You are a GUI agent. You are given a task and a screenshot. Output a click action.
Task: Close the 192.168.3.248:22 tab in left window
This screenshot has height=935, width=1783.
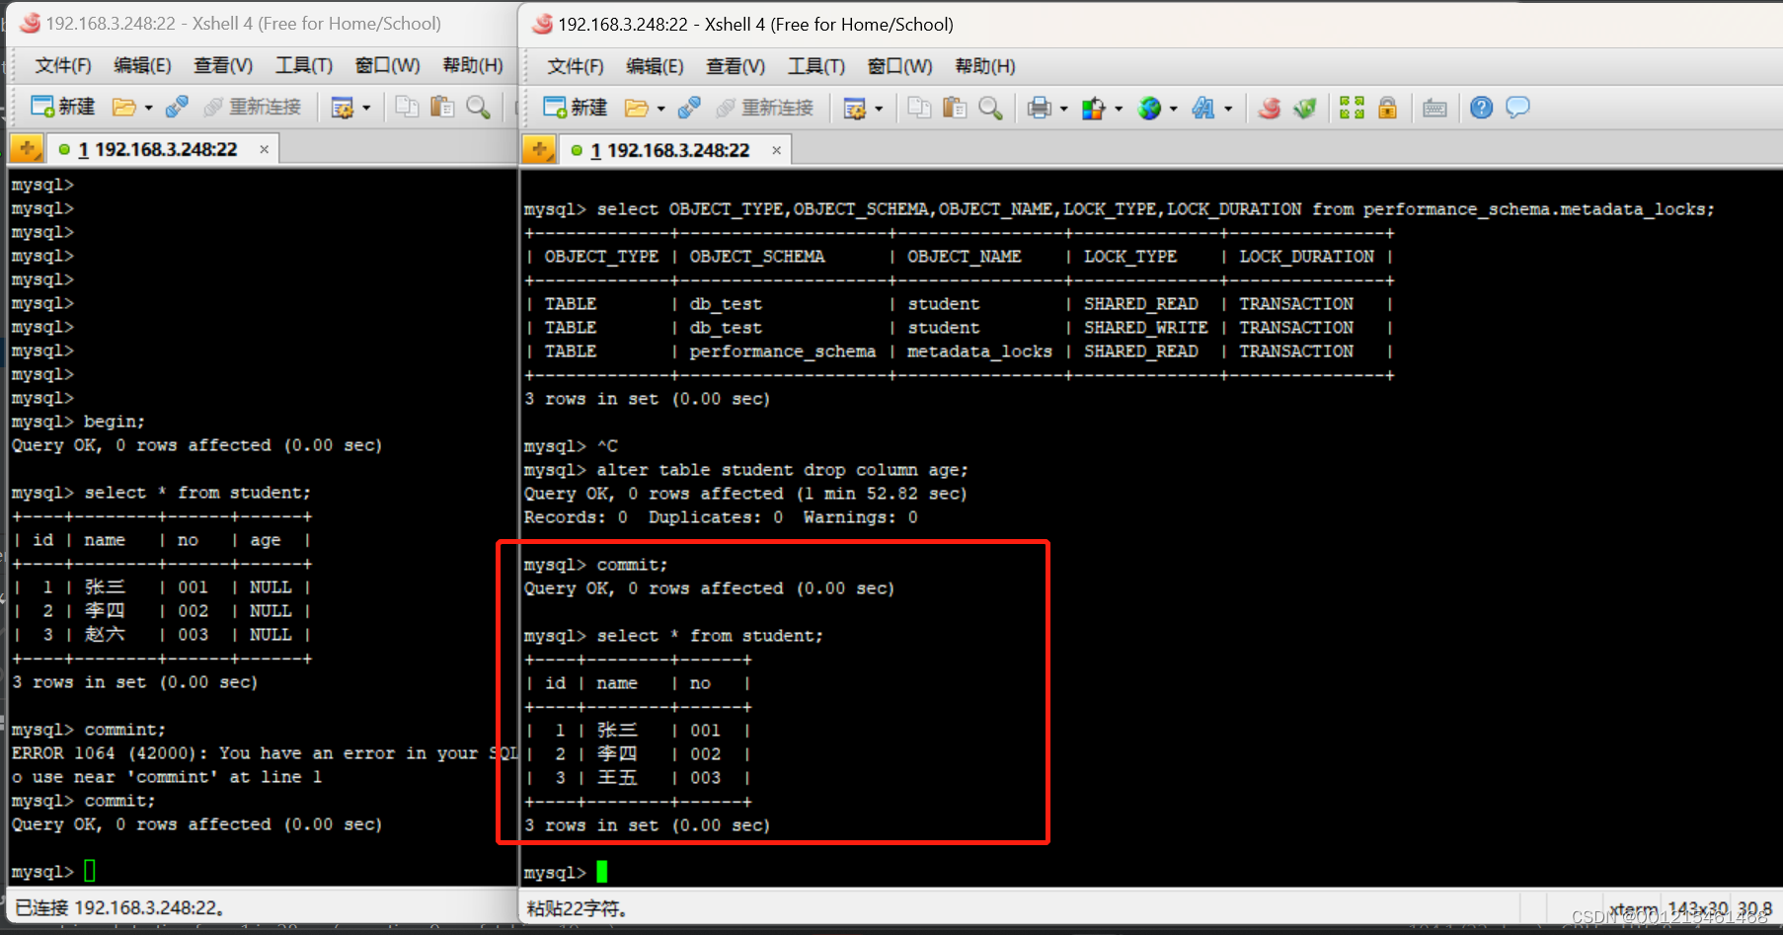(x=265, y=149)
